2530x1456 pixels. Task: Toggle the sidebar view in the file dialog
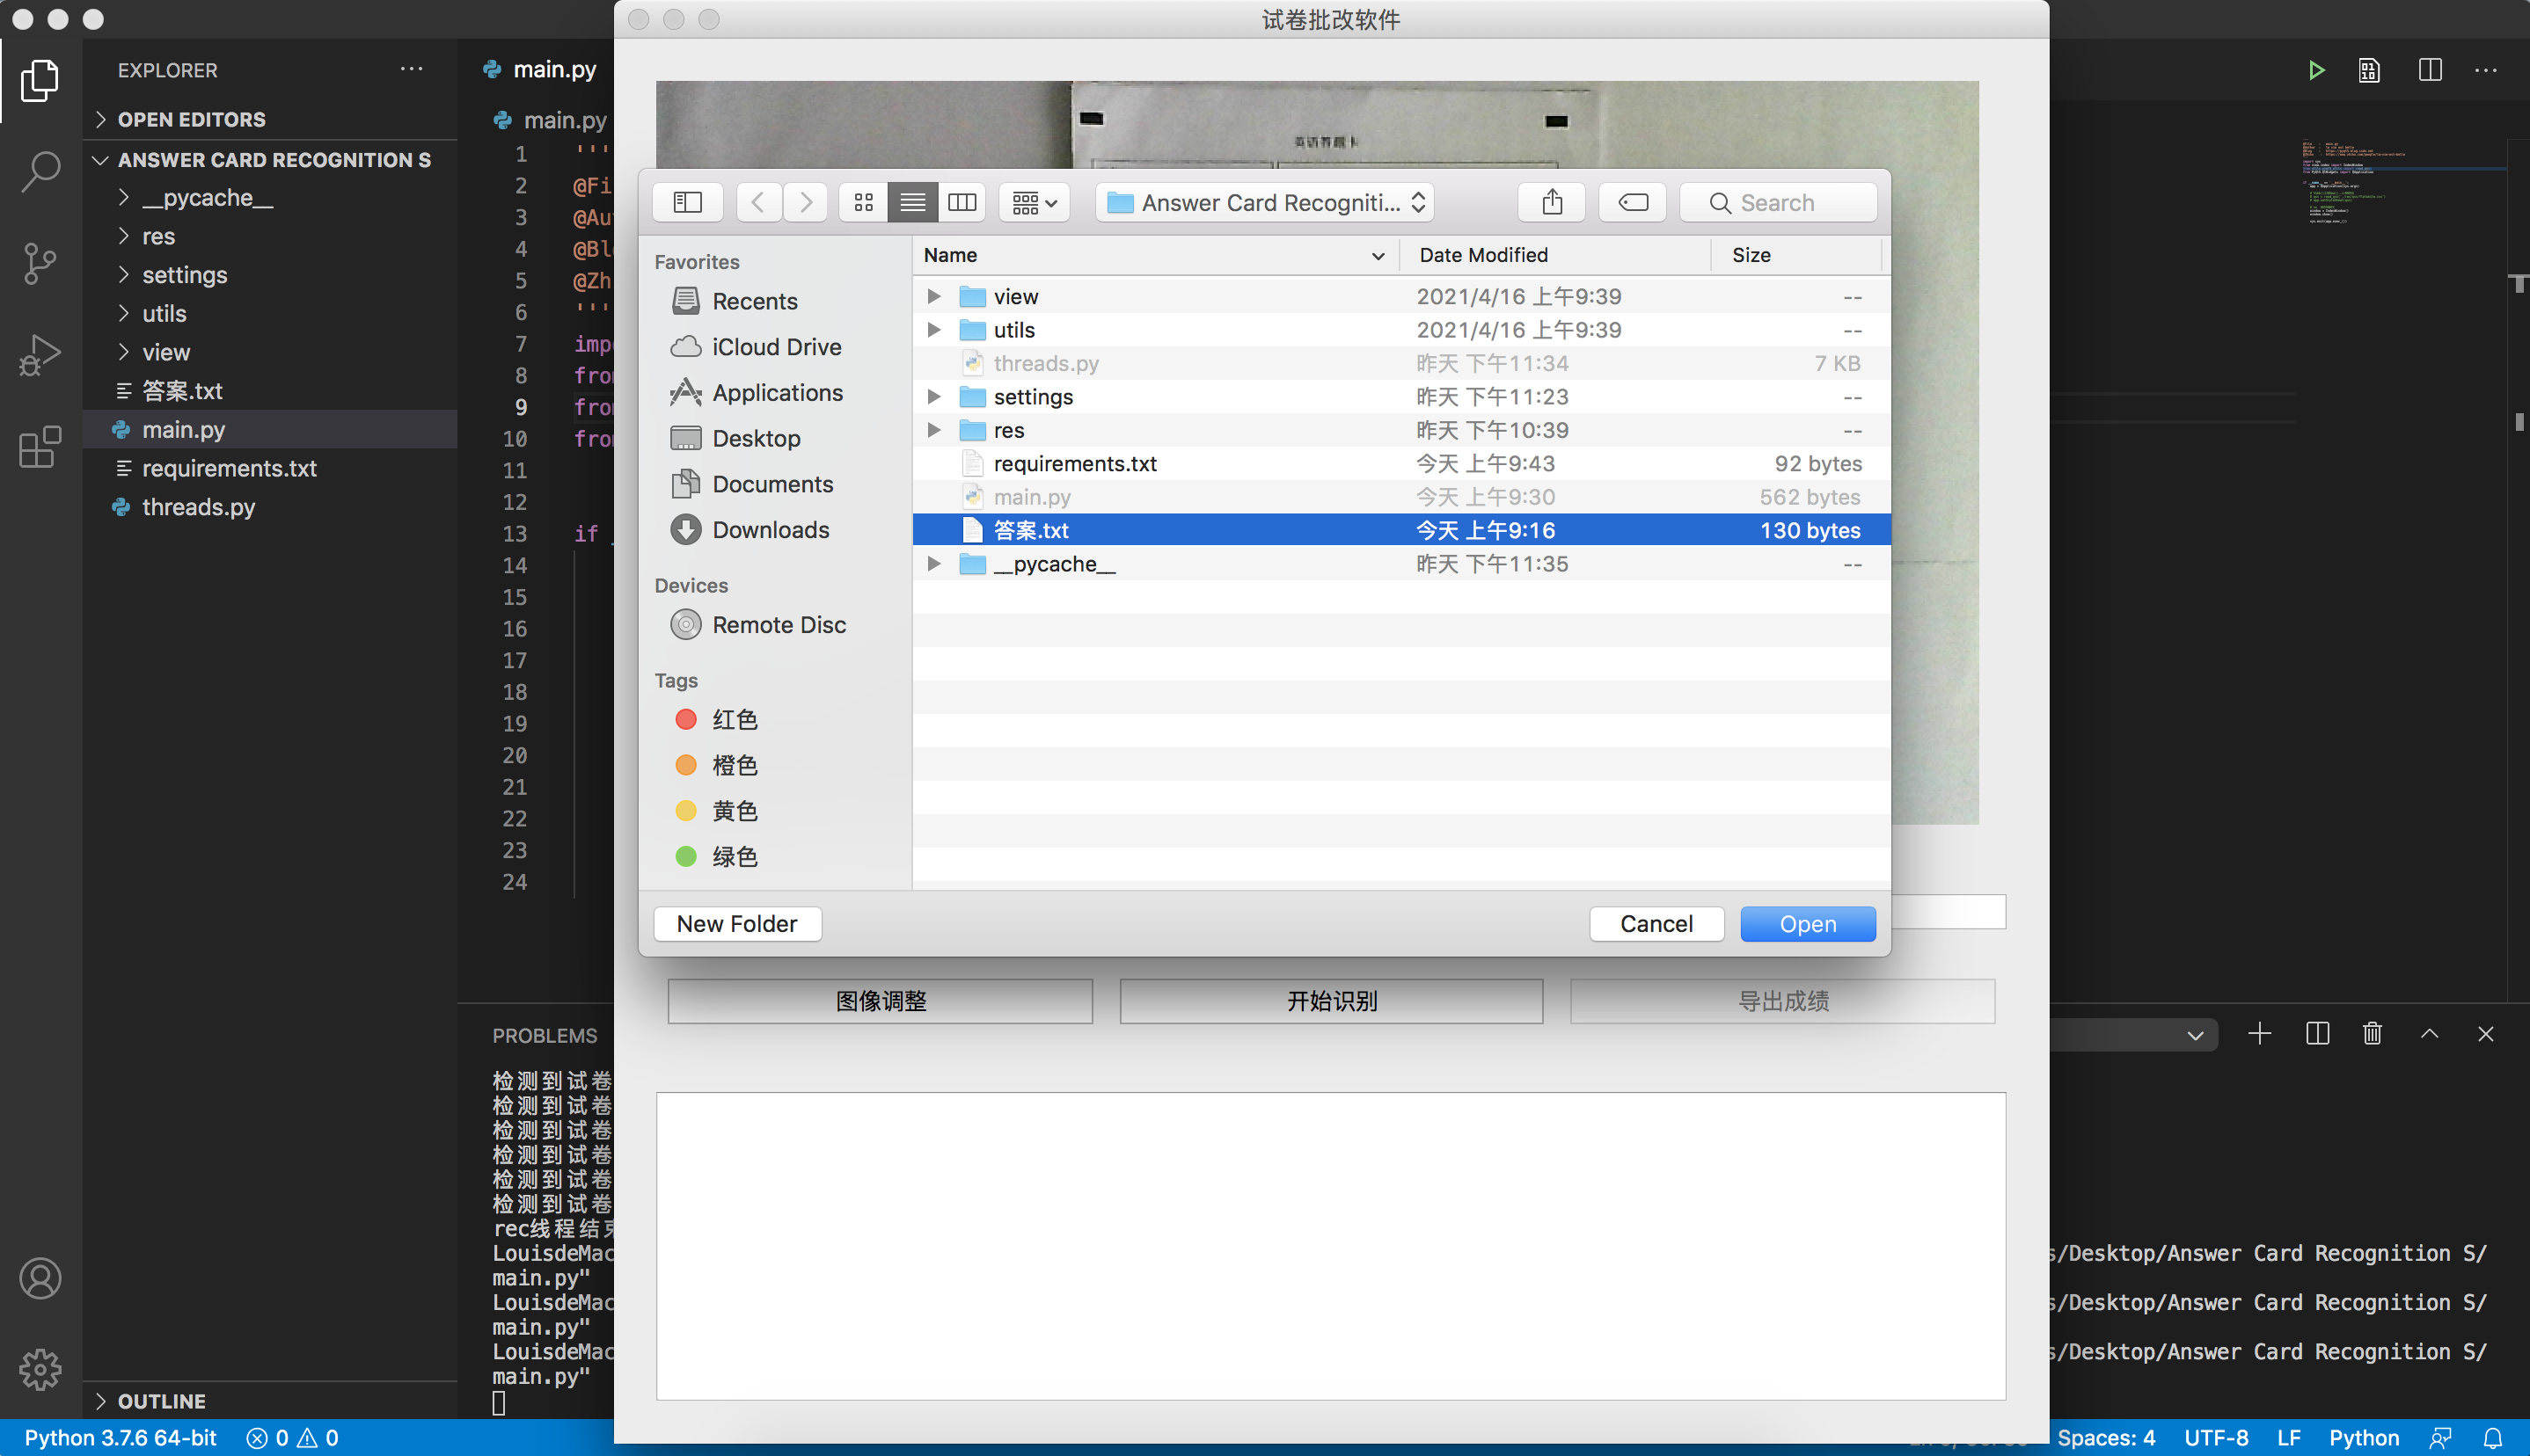point(688,202)
